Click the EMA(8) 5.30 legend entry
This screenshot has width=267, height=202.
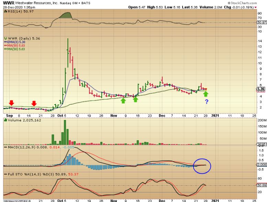[x=15, y=42]
